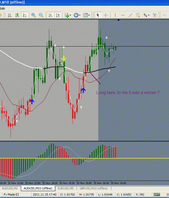Viewport: 169px width, 198px height.
Task: Open the Periods clock button
Action: point(76,15)
